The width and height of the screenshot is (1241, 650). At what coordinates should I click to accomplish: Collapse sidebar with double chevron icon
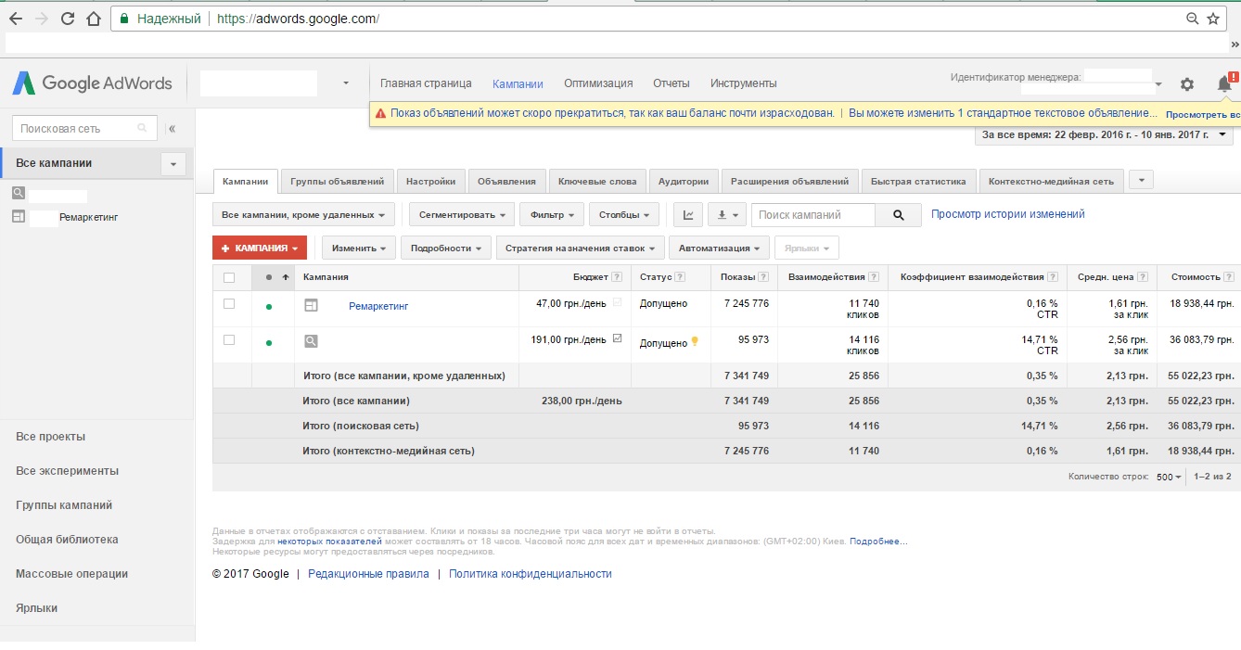click(x=172, y=129)
